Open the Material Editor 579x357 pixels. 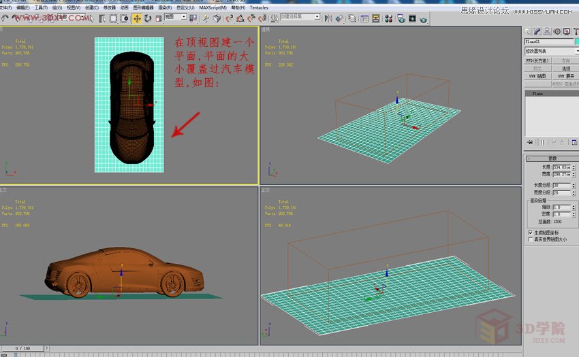tap(388, 18)
